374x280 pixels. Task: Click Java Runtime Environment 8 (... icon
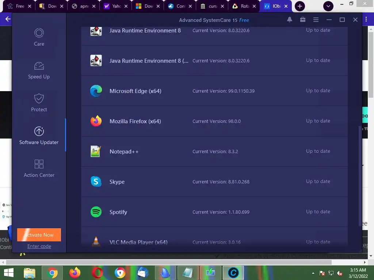(x=96, y=61)
